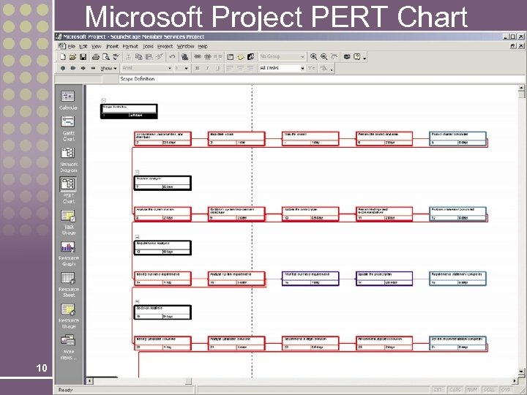
Task: Click the Print toolbar icon
Action: tap(96, 57)
